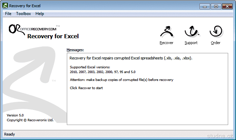
Task: Click the Support text label
Action: (x=191, y=43)
